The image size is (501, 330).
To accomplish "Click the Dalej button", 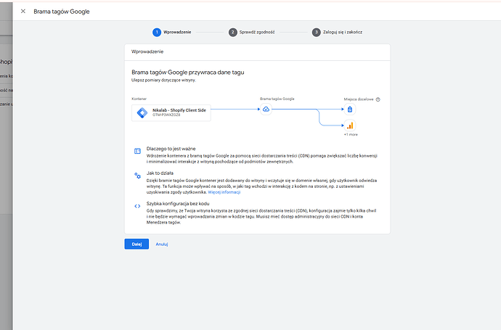I will (x=137, y=244).
